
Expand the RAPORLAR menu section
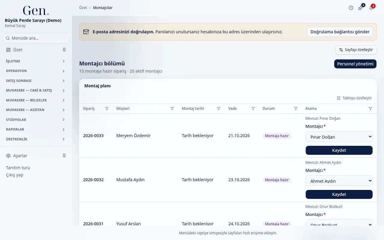point(36,130)
